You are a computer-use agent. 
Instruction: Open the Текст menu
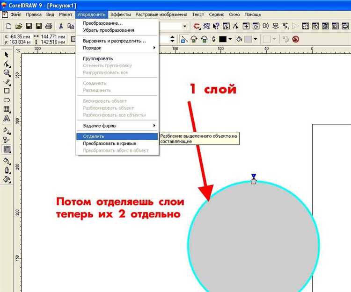pos(198,14)
